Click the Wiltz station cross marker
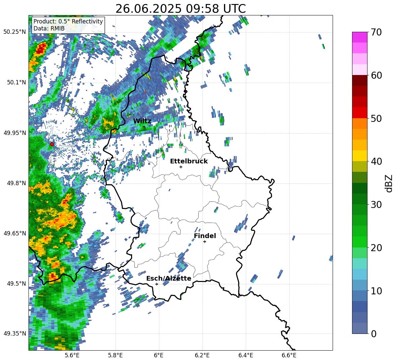Viewport: 397px width, 362px height. (x=144, y=127)
